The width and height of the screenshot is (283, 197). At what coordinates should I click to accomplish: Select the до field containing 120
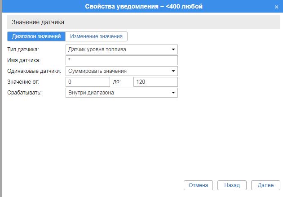coord(155,82)
